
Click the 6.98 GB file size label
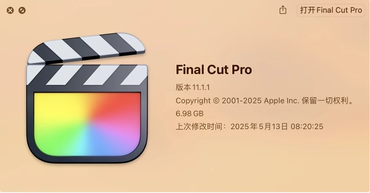pyautogui.click(x=190, y=114)
